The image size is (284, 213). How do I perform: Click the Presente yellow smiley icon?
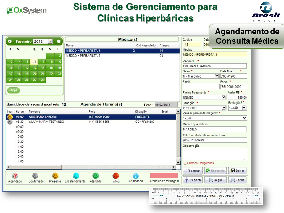pyautogui.click(x=55, y=176)
